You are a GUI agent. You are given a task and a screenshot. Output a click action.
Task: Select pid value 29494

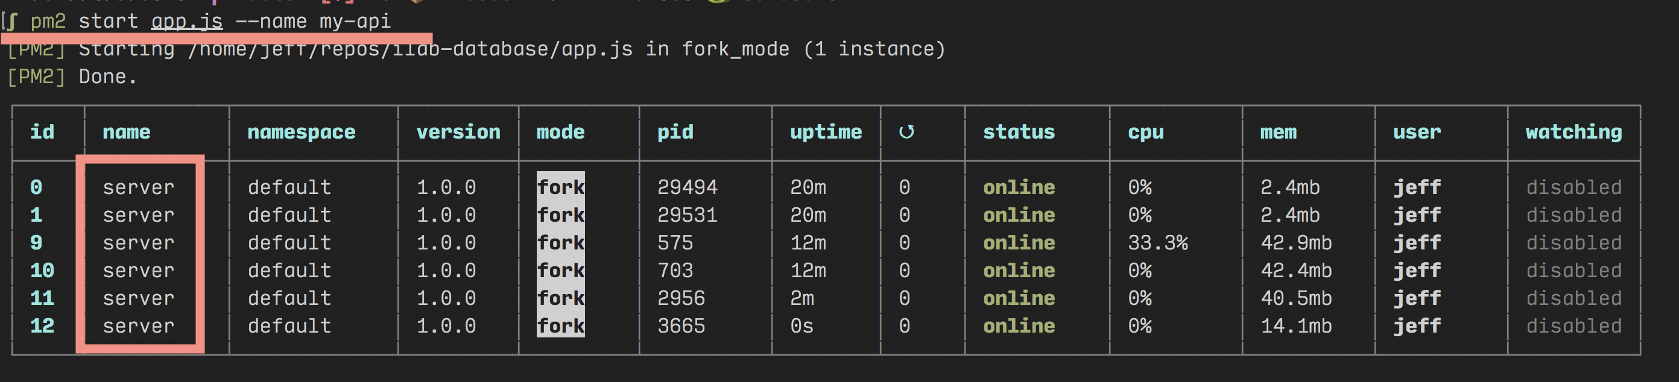pyautogui.click(x=687, y=187)
